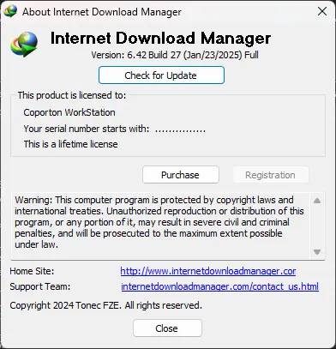Click the large Internet Download Manager logo
336x349 pixels.
[x=24, y=44]
